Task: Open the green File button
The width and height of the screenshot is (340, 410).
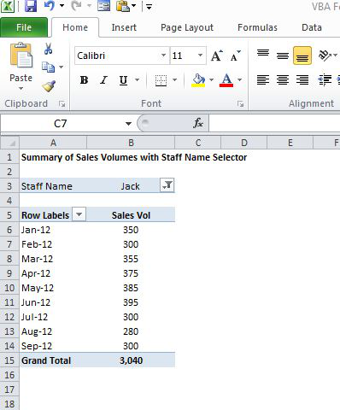Action: click(24, 27)
